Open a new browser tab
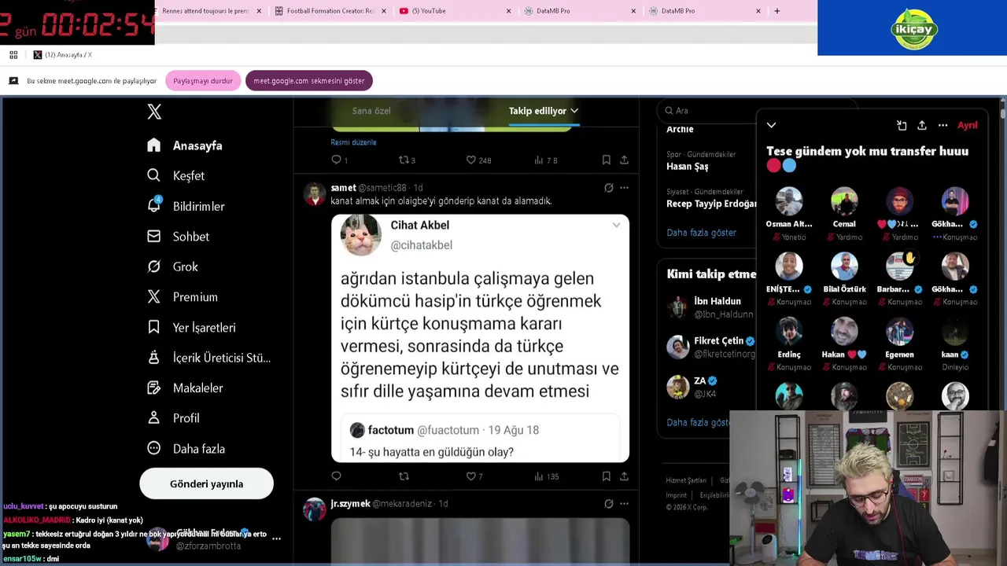Image resolution: width=1007 pixels, height=566 pixels. click(x=777, y=11)
